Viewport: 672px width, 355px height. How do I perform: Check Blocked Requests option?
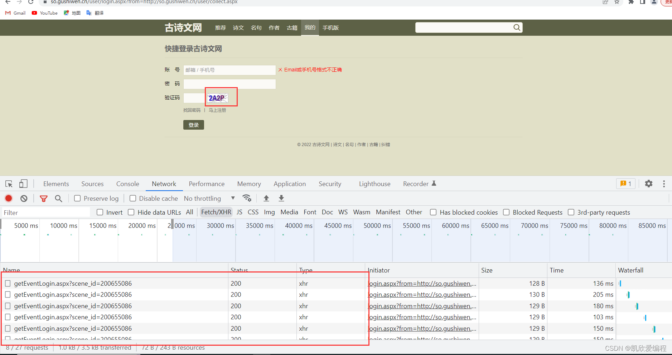506,212
